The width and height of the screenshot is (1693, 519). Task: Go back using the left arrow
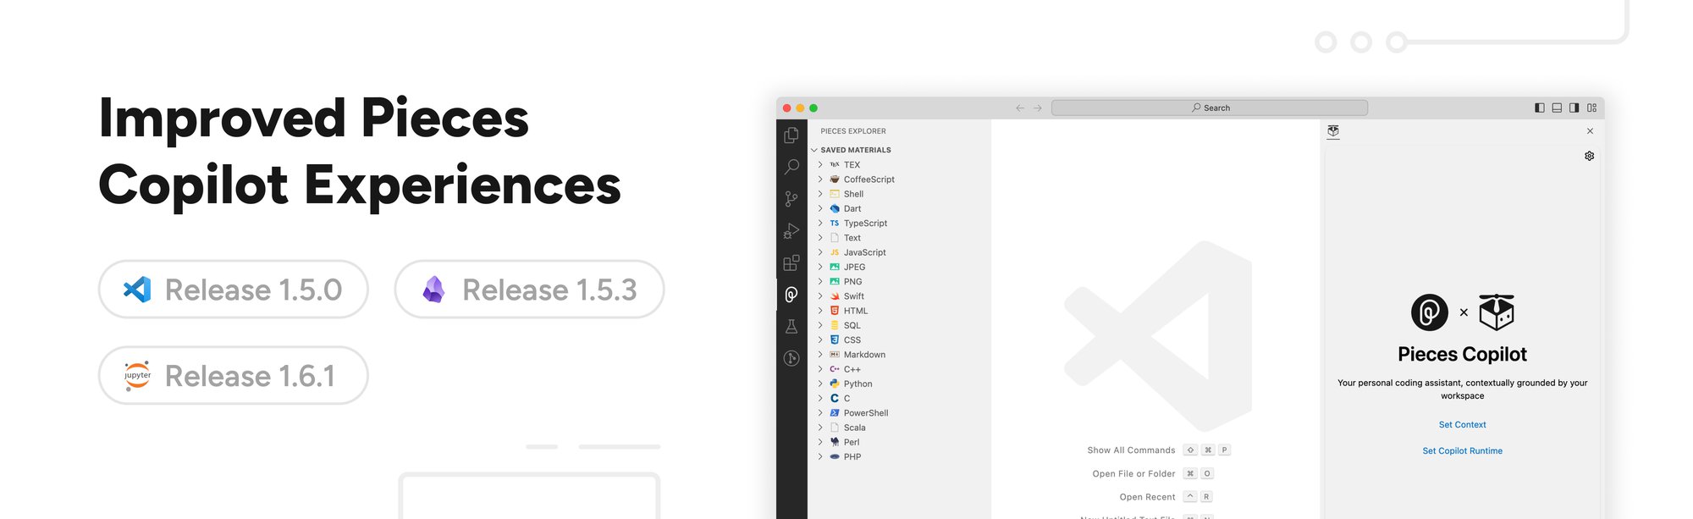pos(1020,108)
